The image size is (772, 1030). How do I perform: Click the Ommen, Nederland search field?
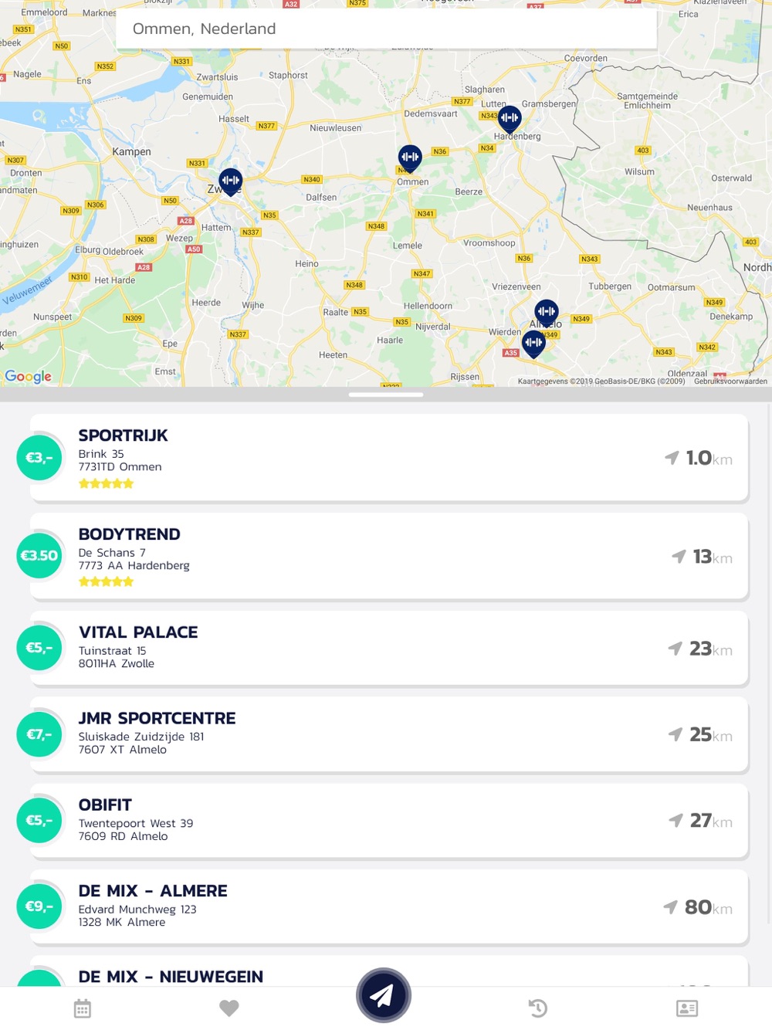coord(386,29)
